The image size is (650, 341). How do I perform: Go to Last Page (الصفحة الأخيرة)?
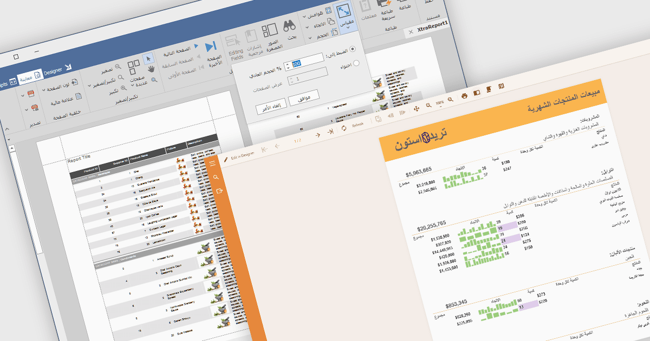[x=212, y=53]
